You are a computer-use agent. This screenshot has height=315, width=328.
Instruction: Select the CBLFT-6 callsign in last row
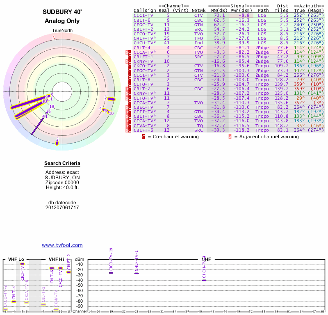(143, 130)
